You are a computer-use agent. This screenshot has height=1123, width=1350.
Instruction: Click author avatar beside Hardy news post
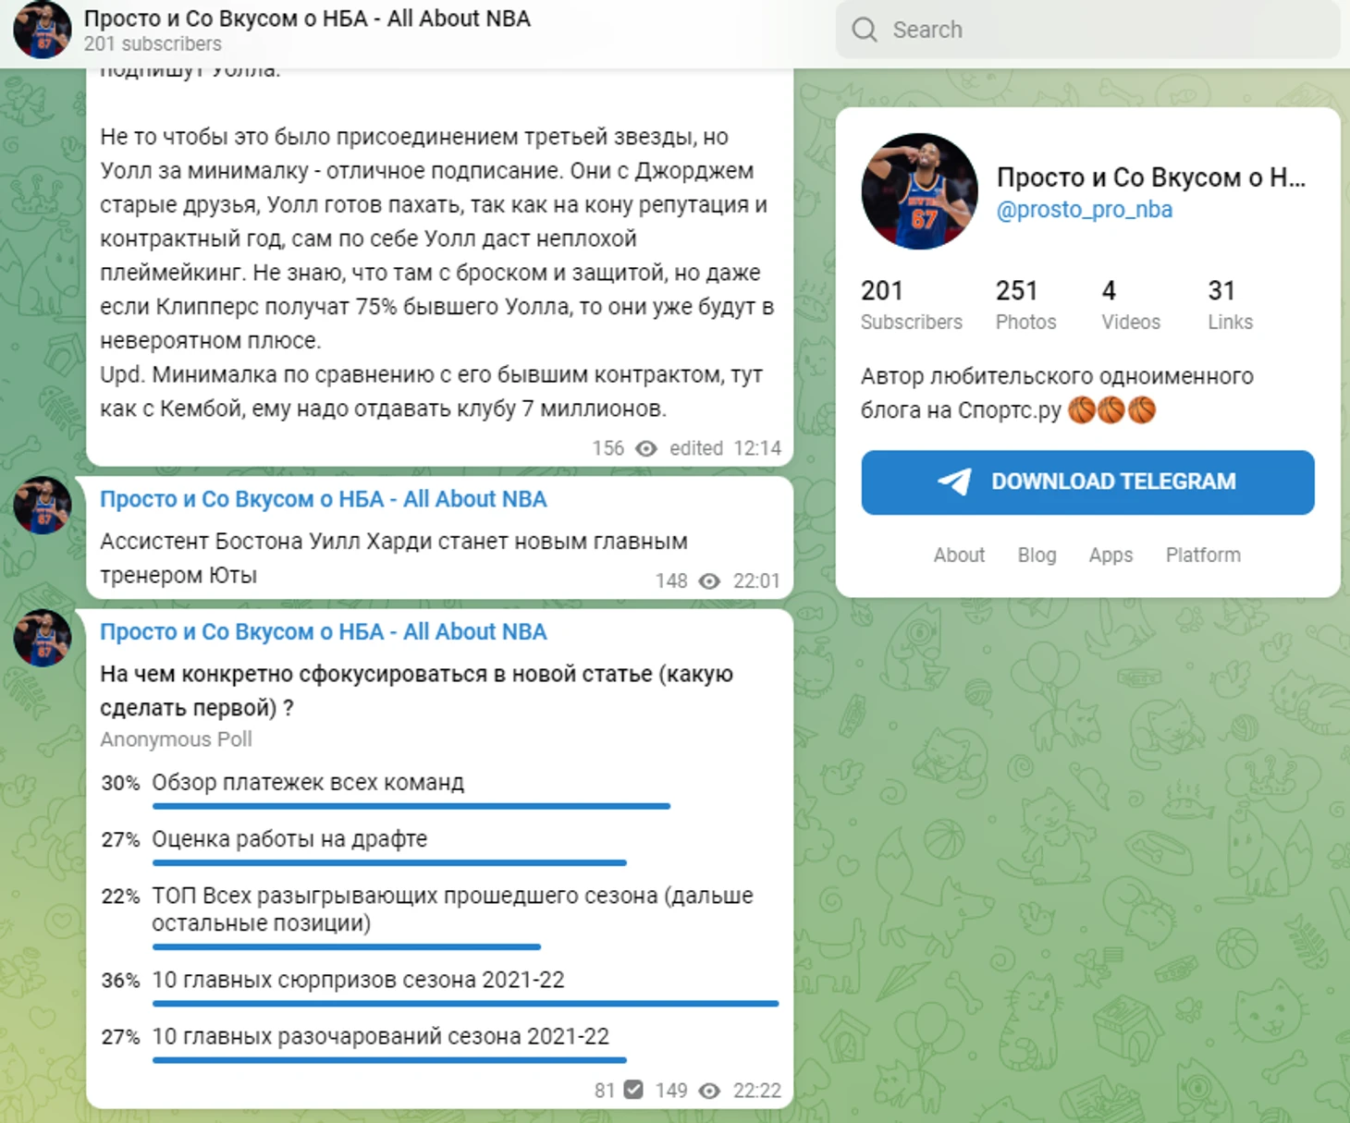point(43,506)
